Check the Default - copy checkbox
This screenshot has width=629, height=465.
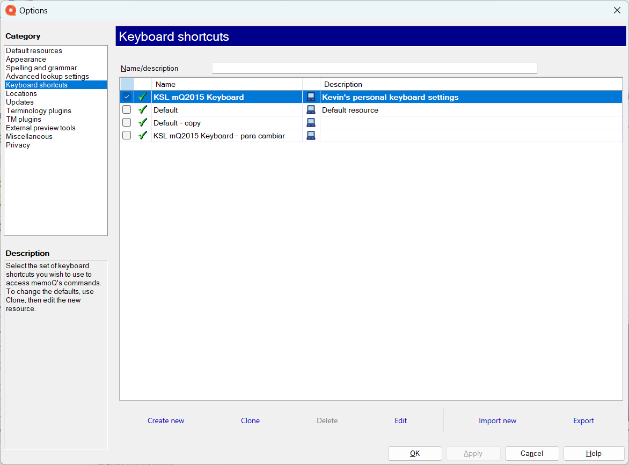pos(127,122)
